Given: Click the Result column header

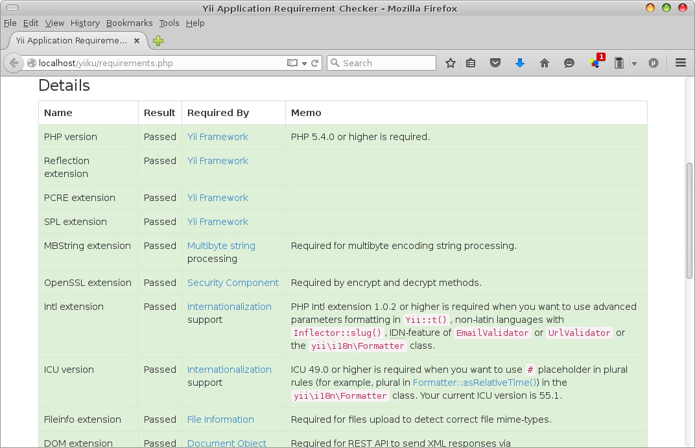Looking at the screenshot, I should pyautogui.click(x=159, y=113).
